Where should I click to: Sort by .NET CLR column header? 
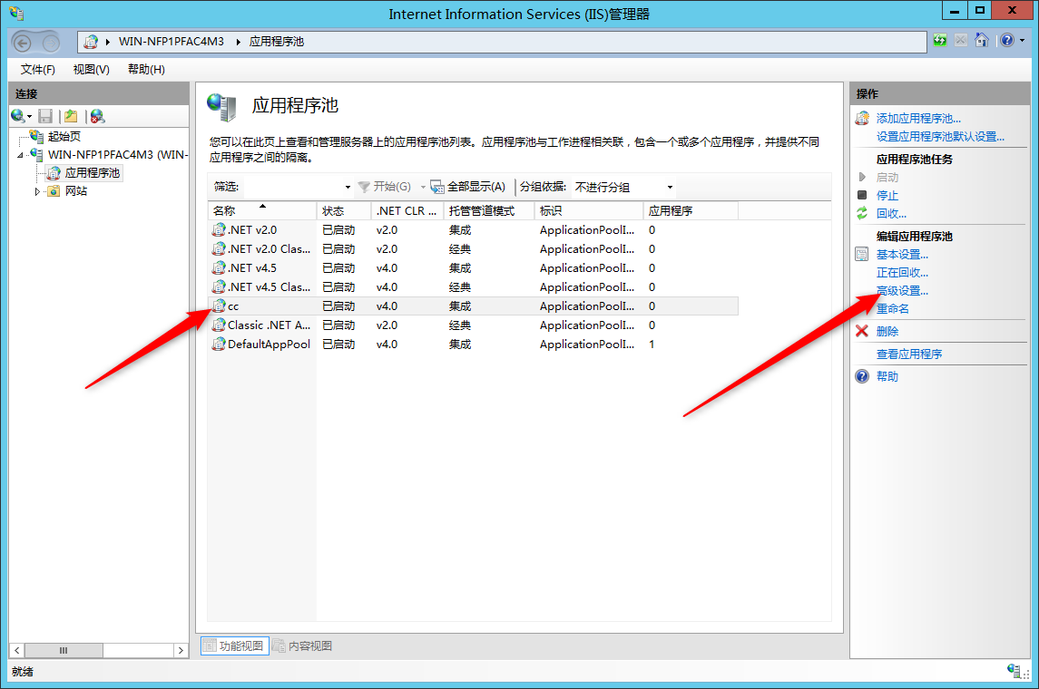click(x=407, y=210)
